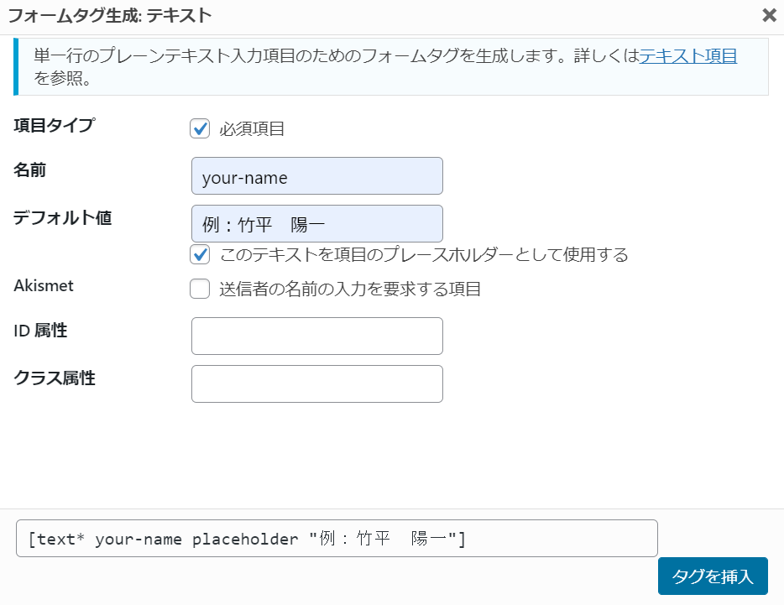
Task: Select the generated [text* your-name] tag field
Action: point(337,539)
